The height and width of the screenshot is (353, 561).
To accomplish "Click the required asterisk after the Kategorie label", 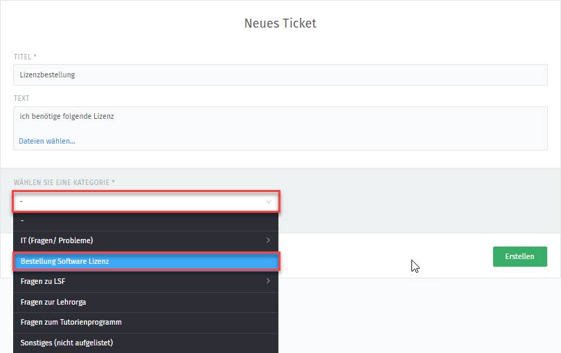I will click(113, 182).
